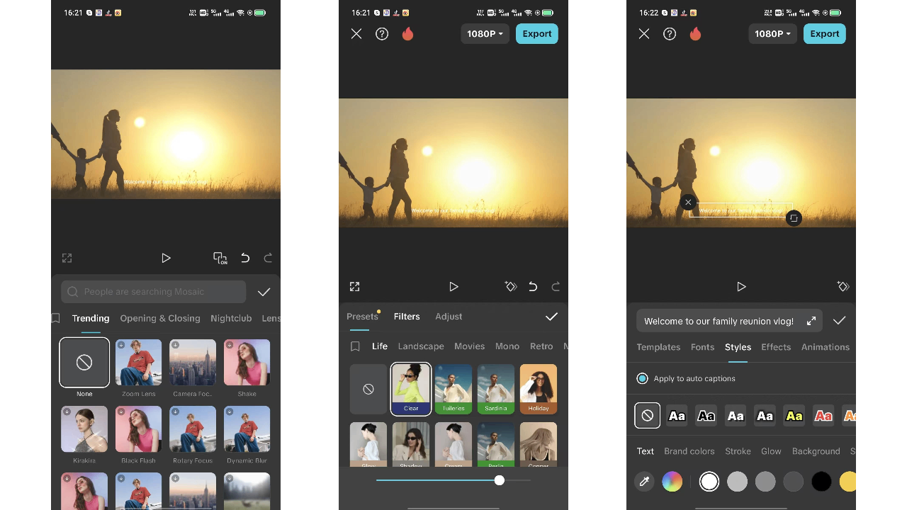
Task: Tap the compare original clip icon
Action: coord(220,258)
